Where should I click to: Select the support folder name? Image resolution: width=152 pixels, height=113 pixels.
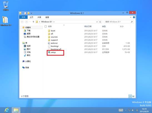tap(54, 40)
